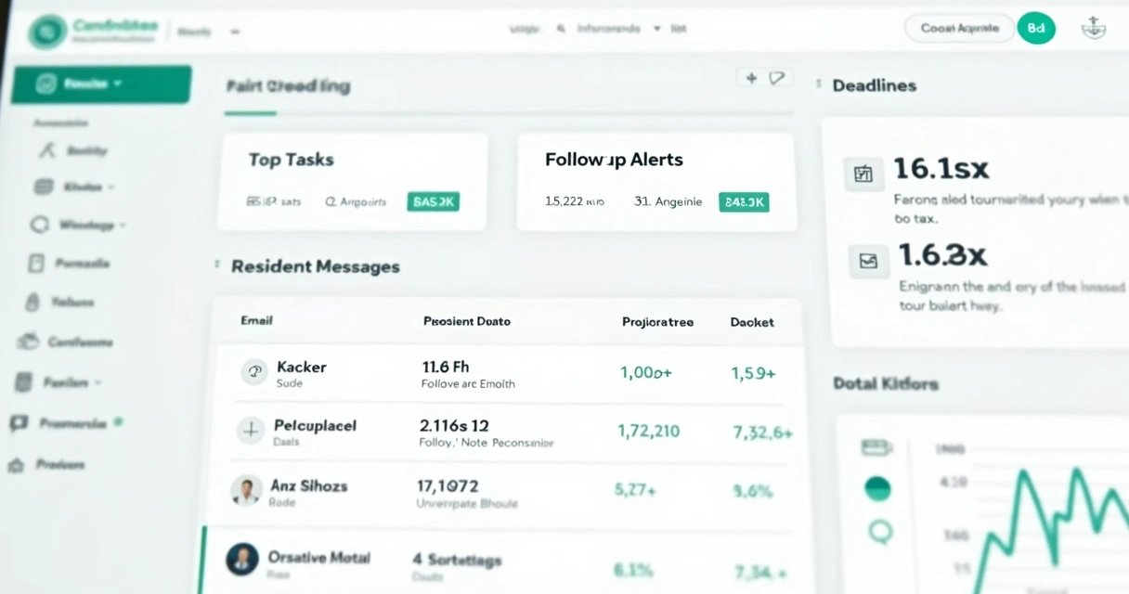Image resolution: width=1129 pixels, height=594 pixels.
Task: Click the anchor-shaped icon in top bar
Action: (x=1094, y=29)
